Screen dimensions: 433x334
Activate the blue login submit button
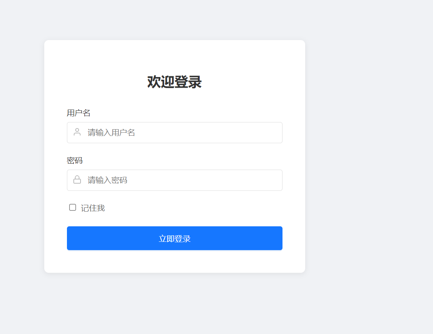pos(175,238)
